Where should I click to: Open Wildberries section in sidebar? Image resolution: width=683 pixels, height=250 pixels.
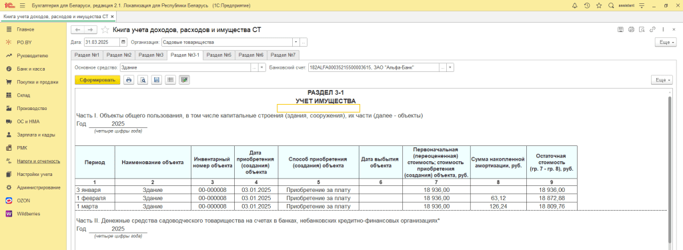coord(28,214)
